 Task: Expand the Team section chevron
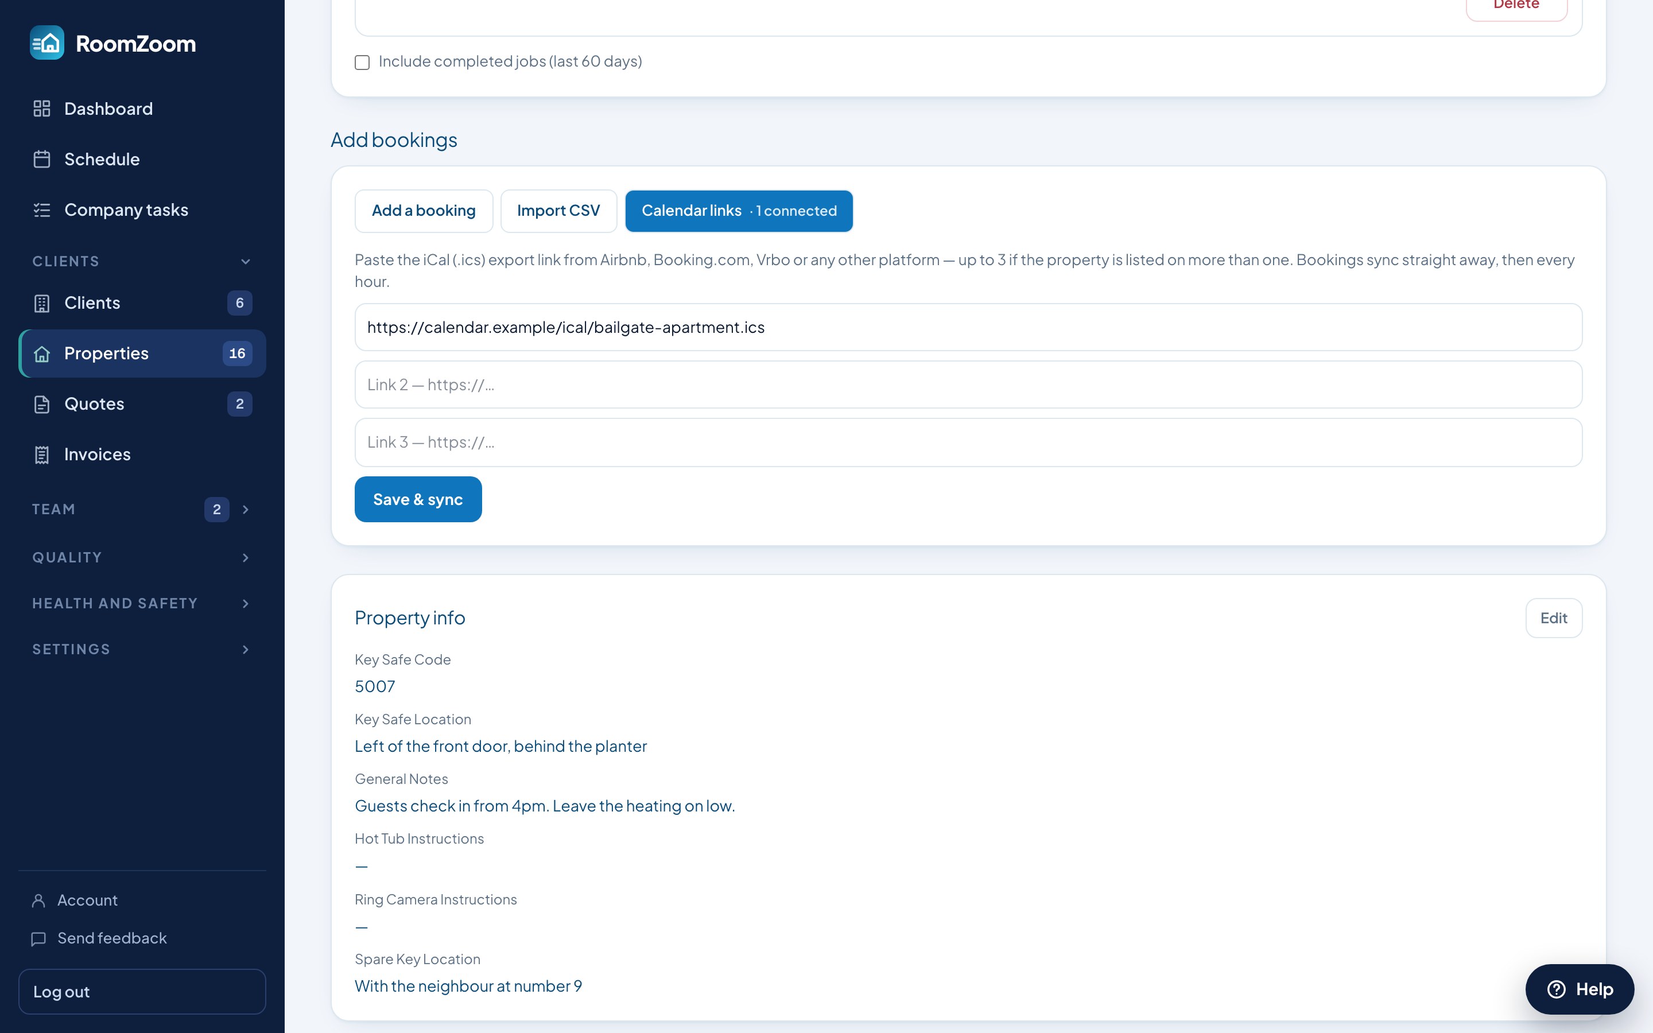click(246, 510)
